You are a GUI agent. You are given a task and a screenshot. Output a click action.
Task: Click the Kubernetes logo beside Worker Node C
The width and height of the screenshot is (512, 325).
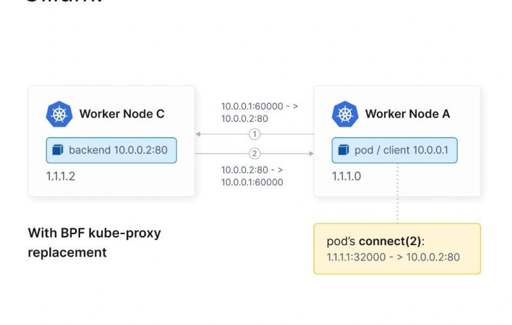pyautogui.click(x=59, y=115)
